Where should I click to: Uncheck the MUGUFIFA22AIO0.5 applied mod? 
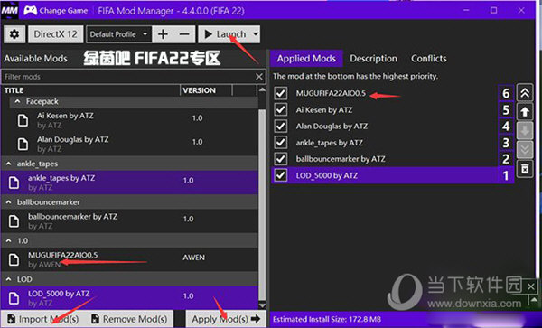coord(280,93)
